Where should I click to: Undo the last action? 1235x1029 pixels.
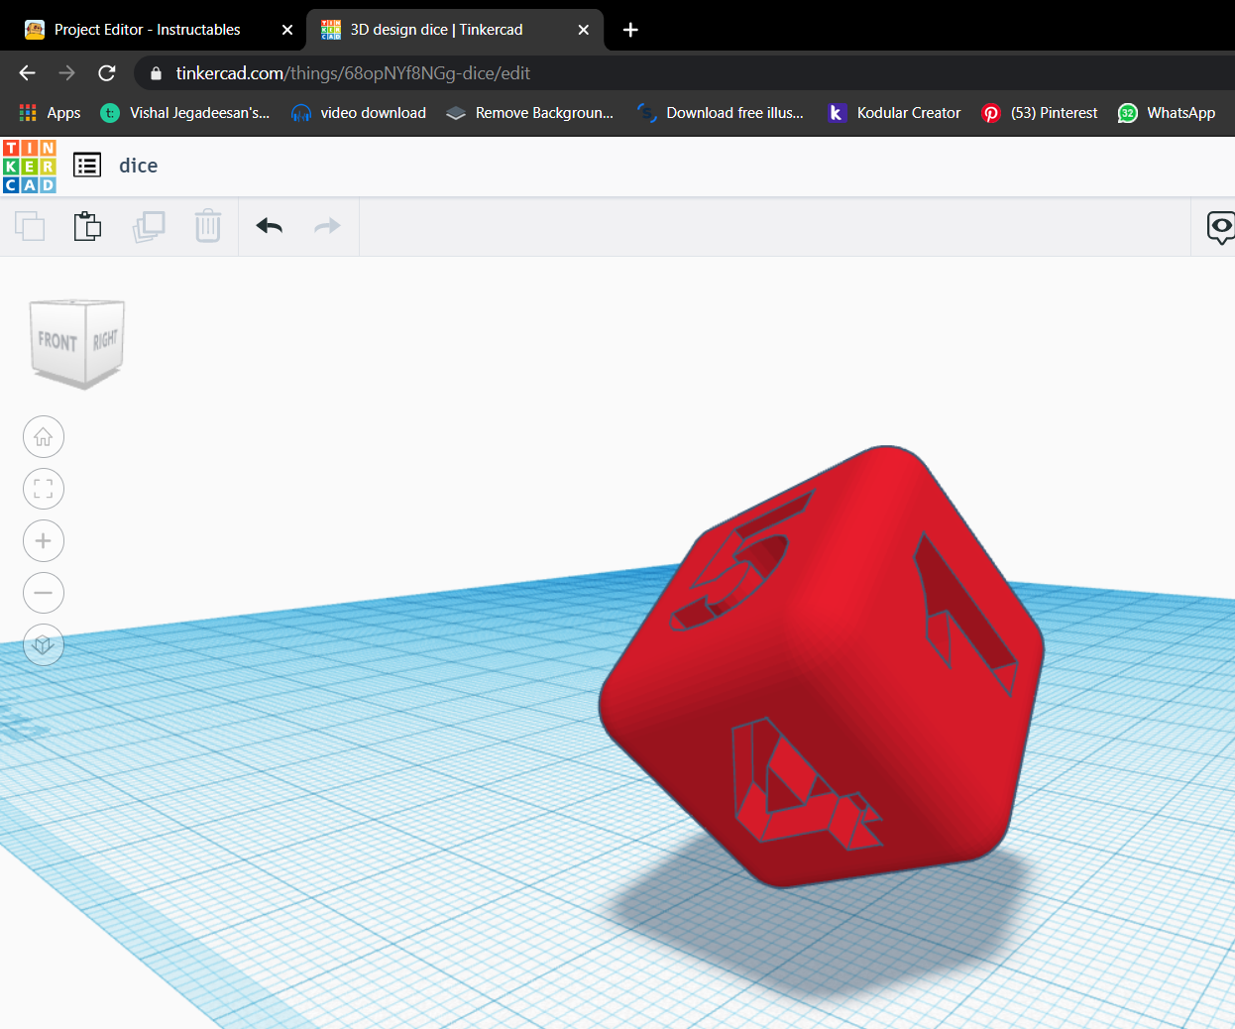coord(268,226)
